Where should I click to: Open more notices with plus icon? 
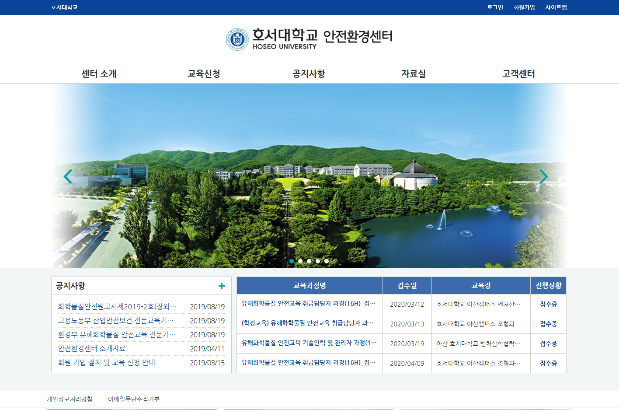[222, 286]
